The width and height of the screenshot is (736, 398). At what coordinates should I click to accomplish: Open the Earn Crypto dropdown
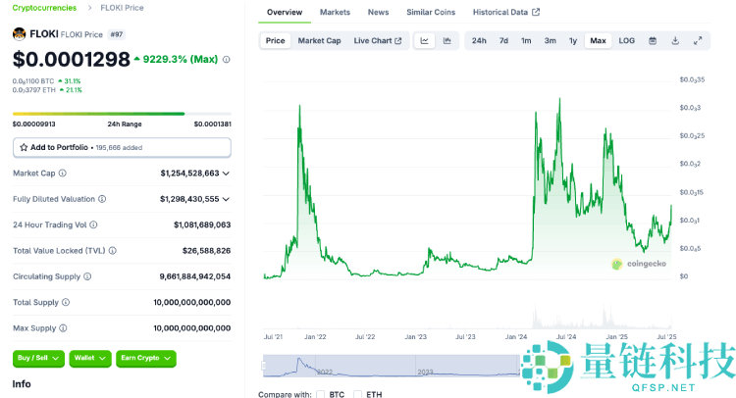145,359
